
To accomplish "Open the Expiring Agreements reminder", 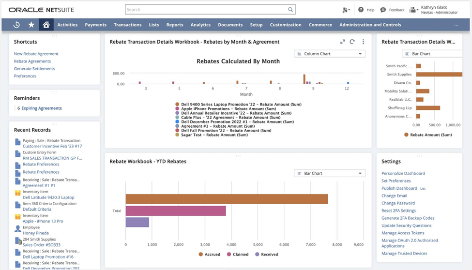I will 42,108.
